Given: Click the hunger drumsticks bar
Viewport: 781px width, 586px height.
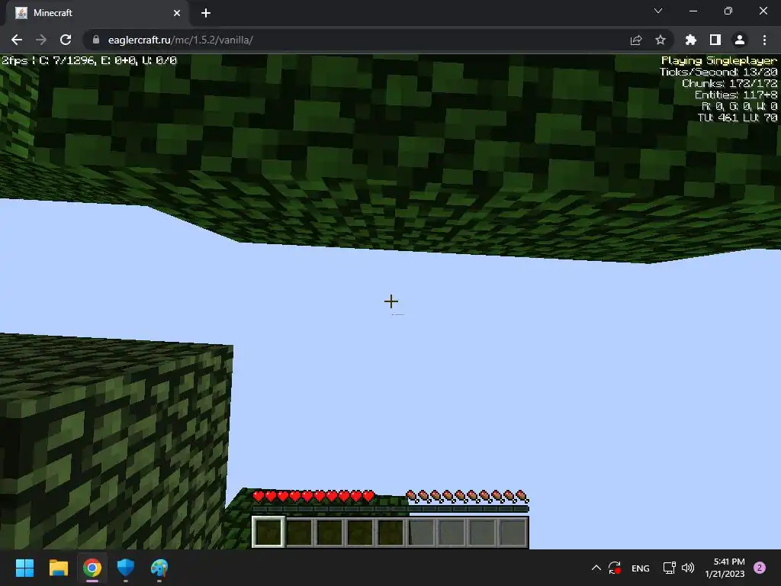Looking at the screenshot, I should pyautogui.click(x=468, y=496).
